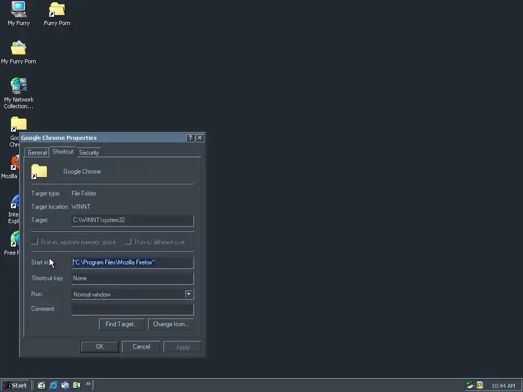Click the WINNT target location text
The width and height of the screenshot is (523, 392).
[x=81, y=207]
